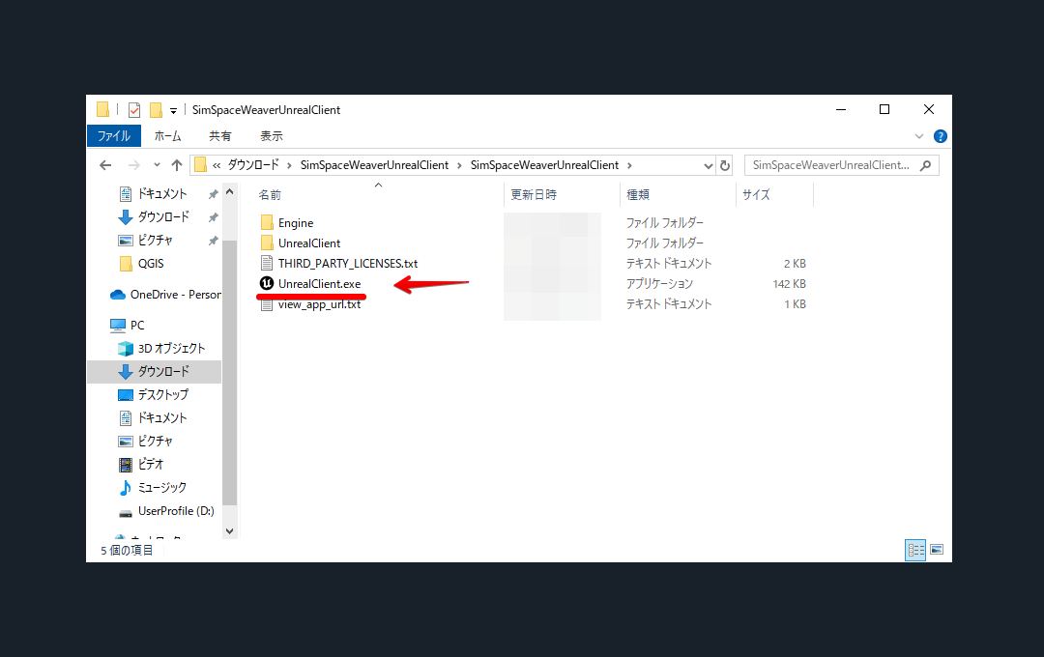The image size is (1044, 657).
Task: Open Help with the question mark icon
Action: click(x=941, y=136)
